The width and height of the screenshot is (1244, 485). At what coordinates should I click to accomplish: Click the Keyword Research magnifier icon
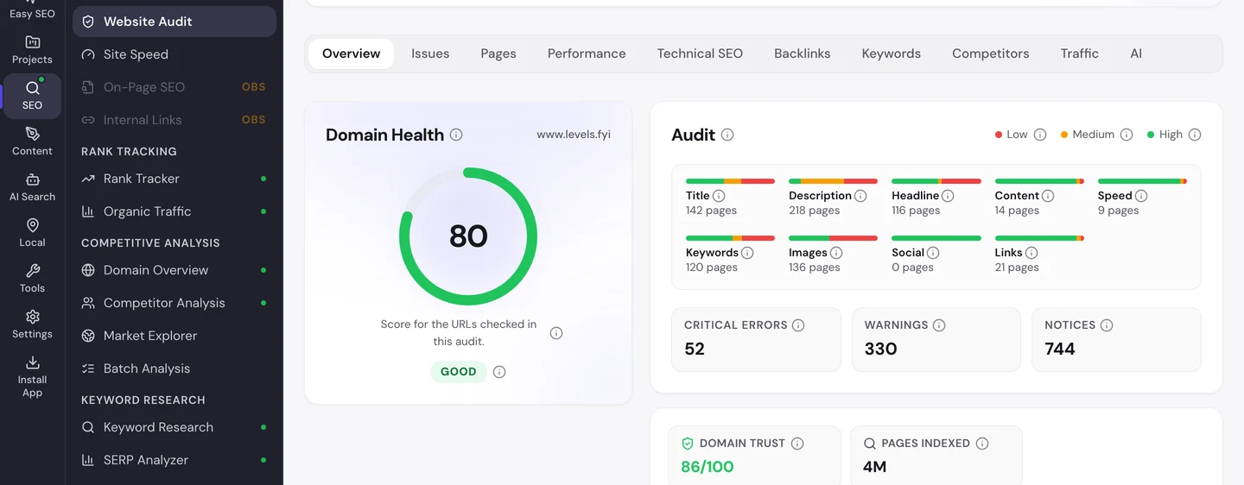(x=88, y=427)
